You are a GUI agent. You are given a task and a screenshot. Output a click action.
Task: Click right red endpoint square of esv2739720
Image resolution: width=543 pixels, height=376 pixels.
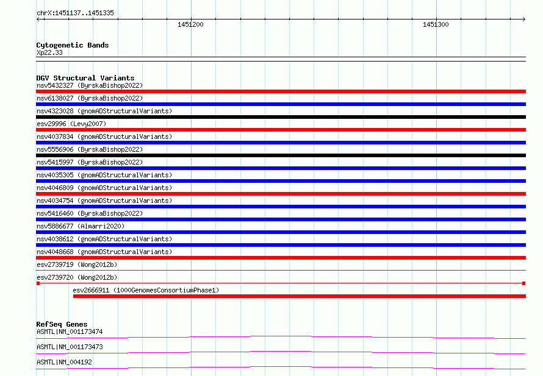click(x=523, y=283)
